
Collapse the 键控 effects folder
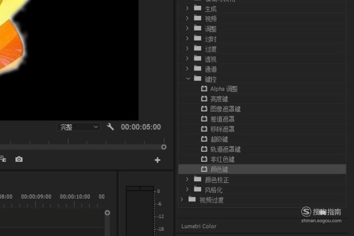pos(188,79)
